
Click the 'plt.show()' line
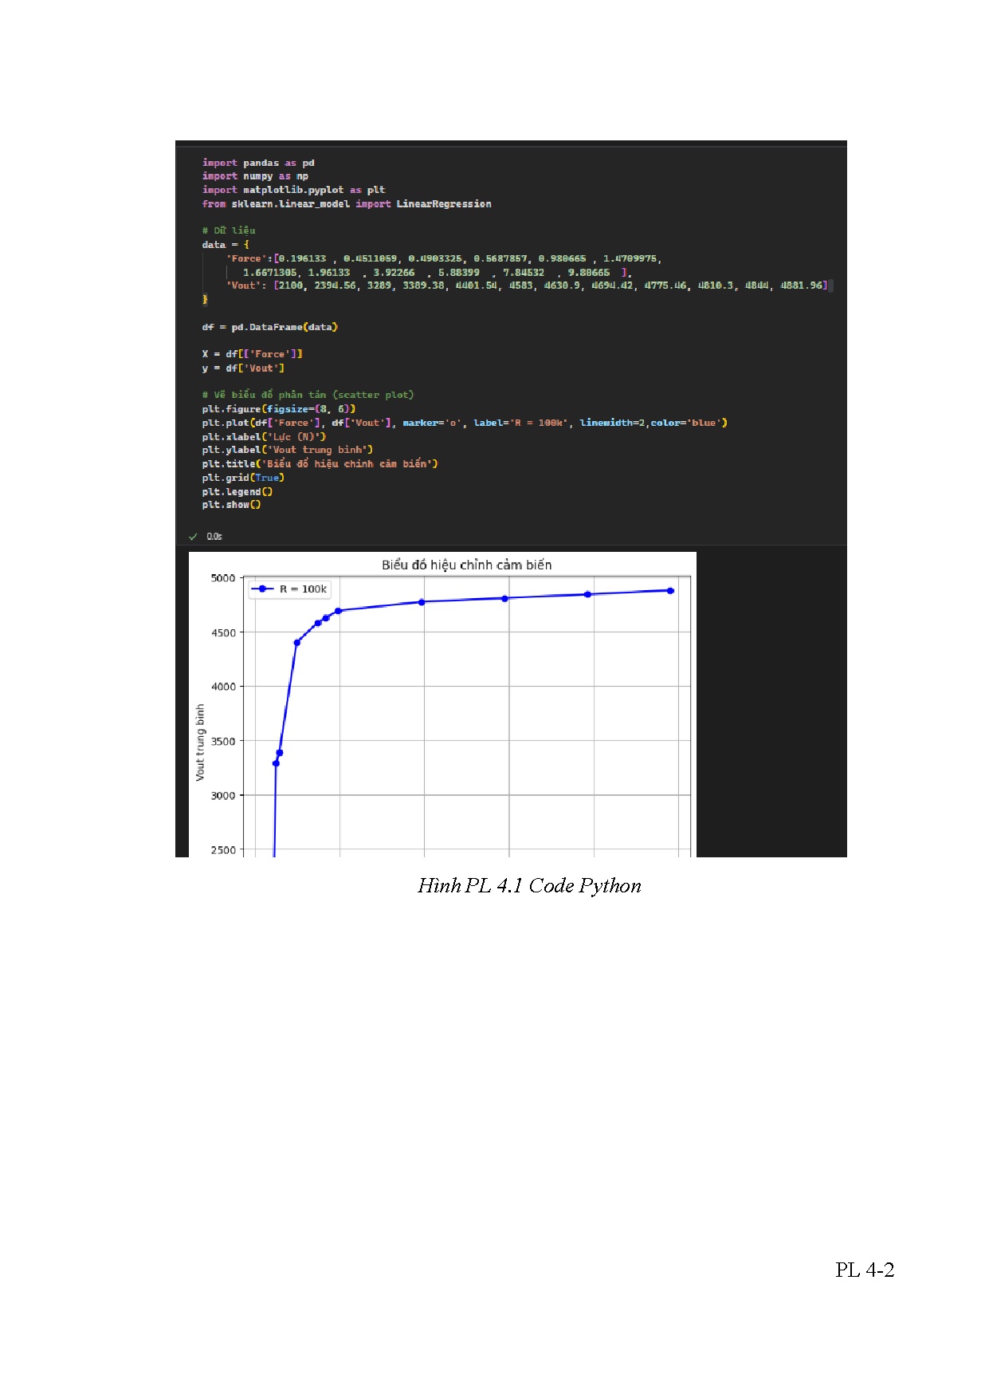[x=231, y=505]
